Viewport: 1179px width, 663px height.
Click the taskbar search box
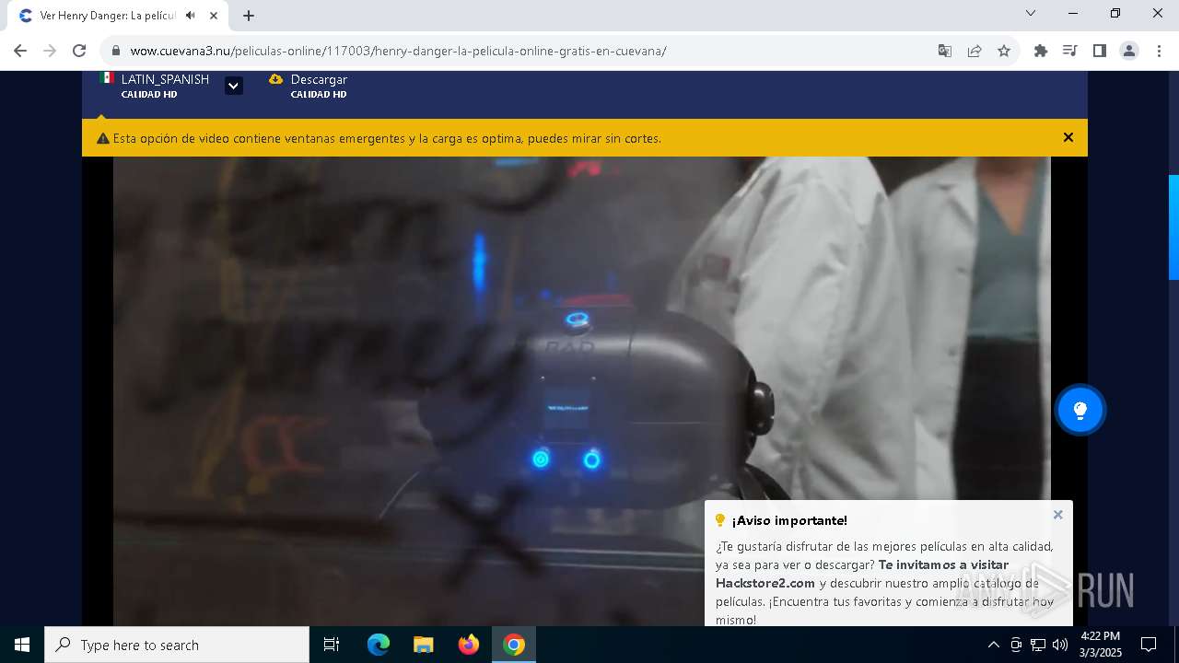(177, 645)
